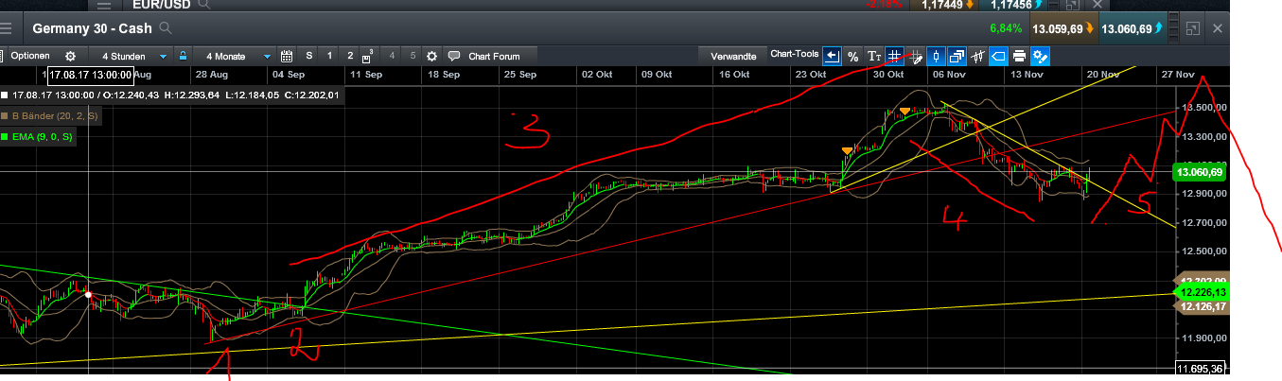Switch to candlestick chart type icon

tap(936, 56)
